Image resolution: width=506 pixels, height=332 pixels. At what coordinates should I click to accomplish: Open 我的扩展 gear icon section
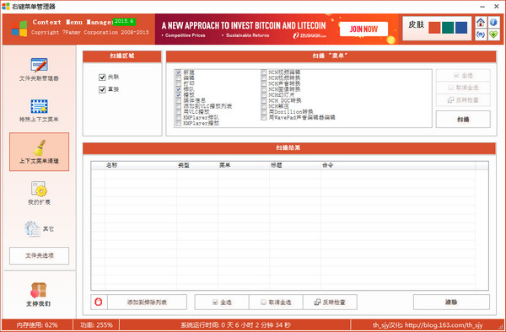[39, 189]
